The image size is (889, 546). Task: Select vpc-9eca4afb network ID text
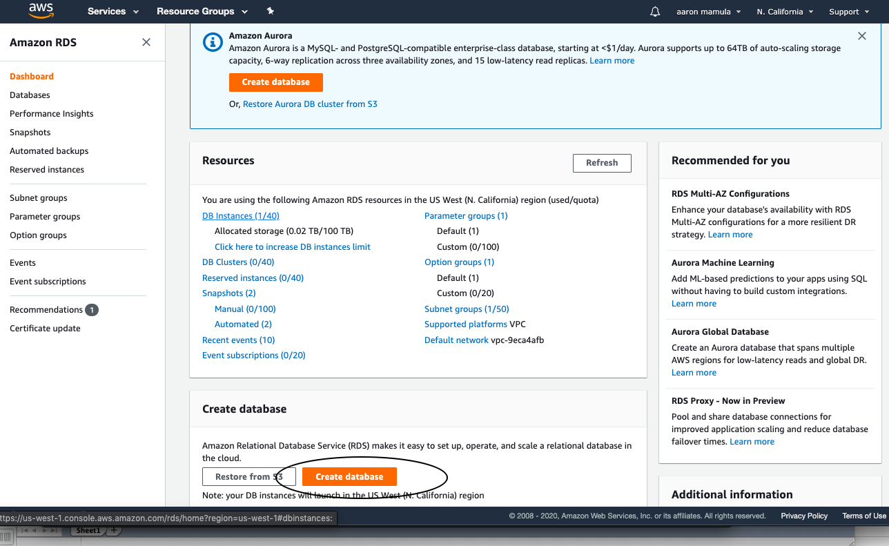click(518, 340)
